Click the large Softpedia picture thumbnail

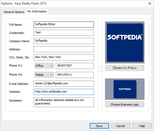point(125,42)
